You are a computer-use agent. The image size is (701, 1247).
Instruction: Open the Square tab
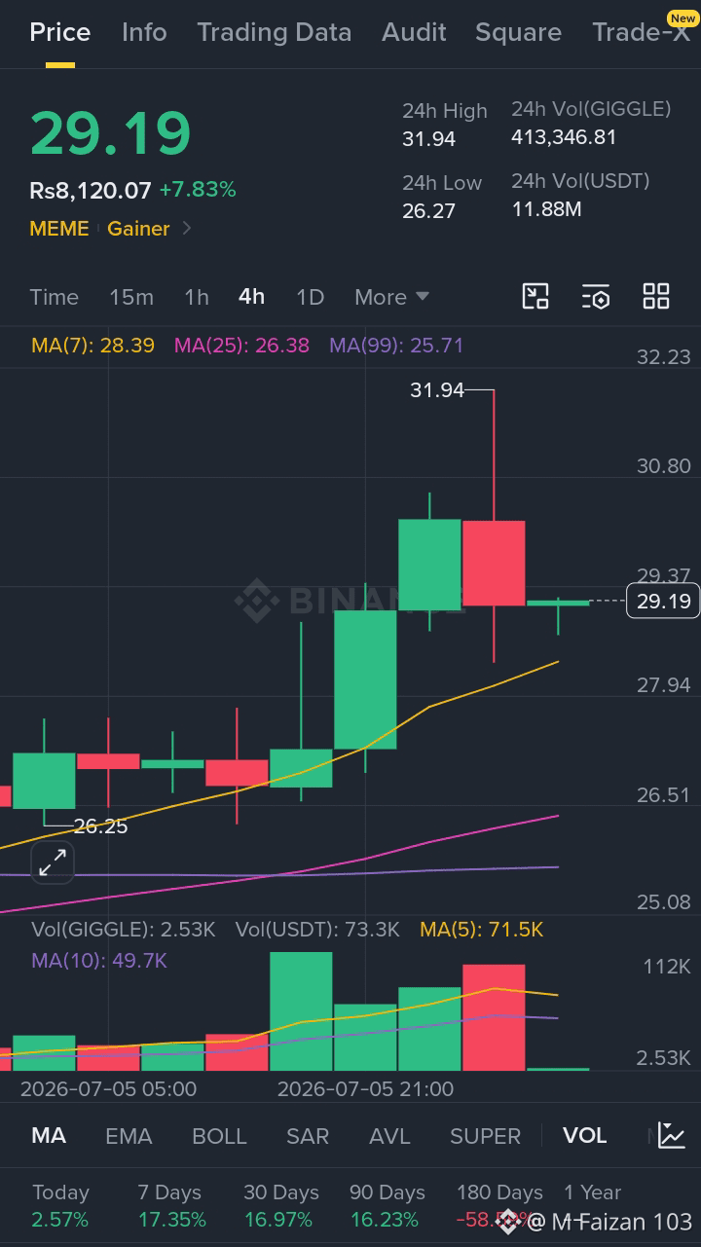(518, 32)
